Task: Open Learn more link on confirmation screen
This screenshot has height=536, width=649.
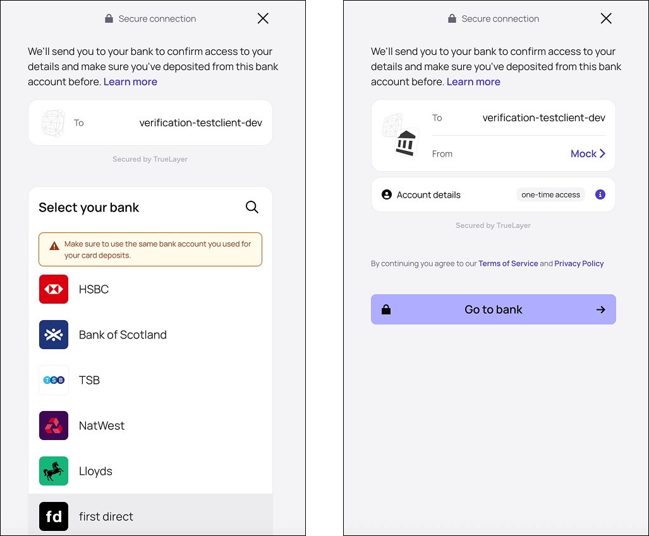Action: [x=473, y=82]
